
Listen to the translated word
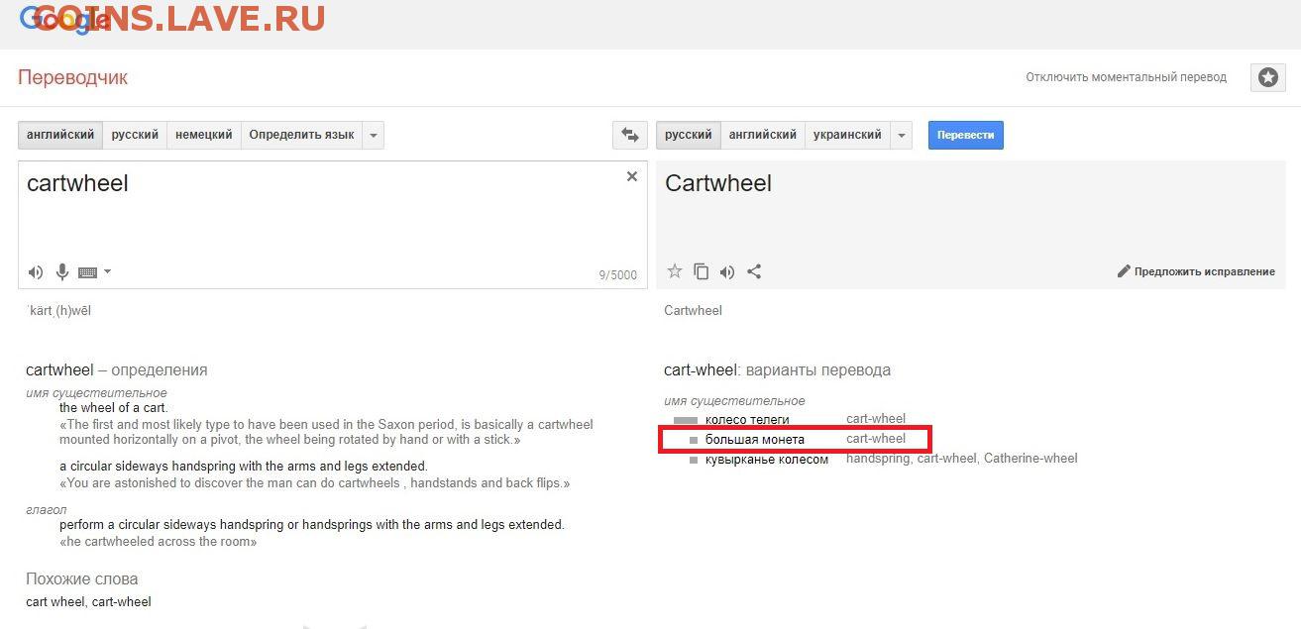click(x=727, y=271)
